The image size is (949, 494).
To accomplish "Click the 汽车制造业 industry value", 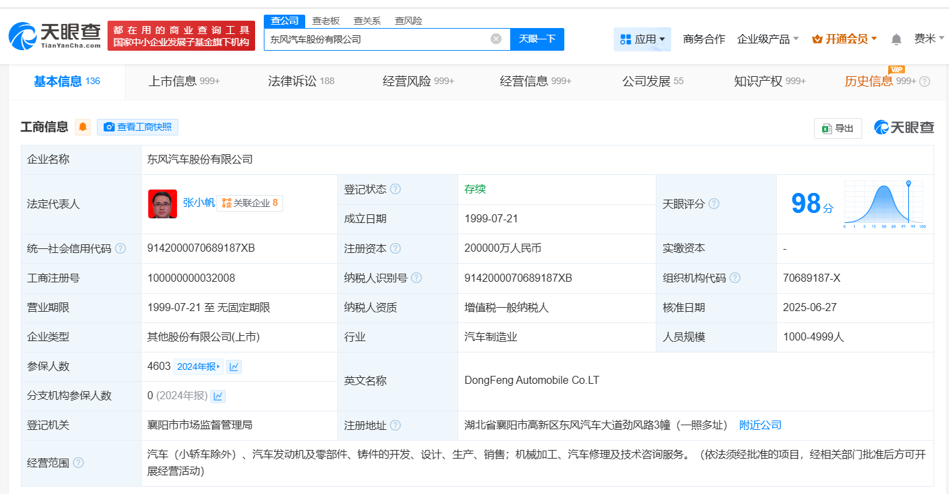I will click(x=491, y=337).
